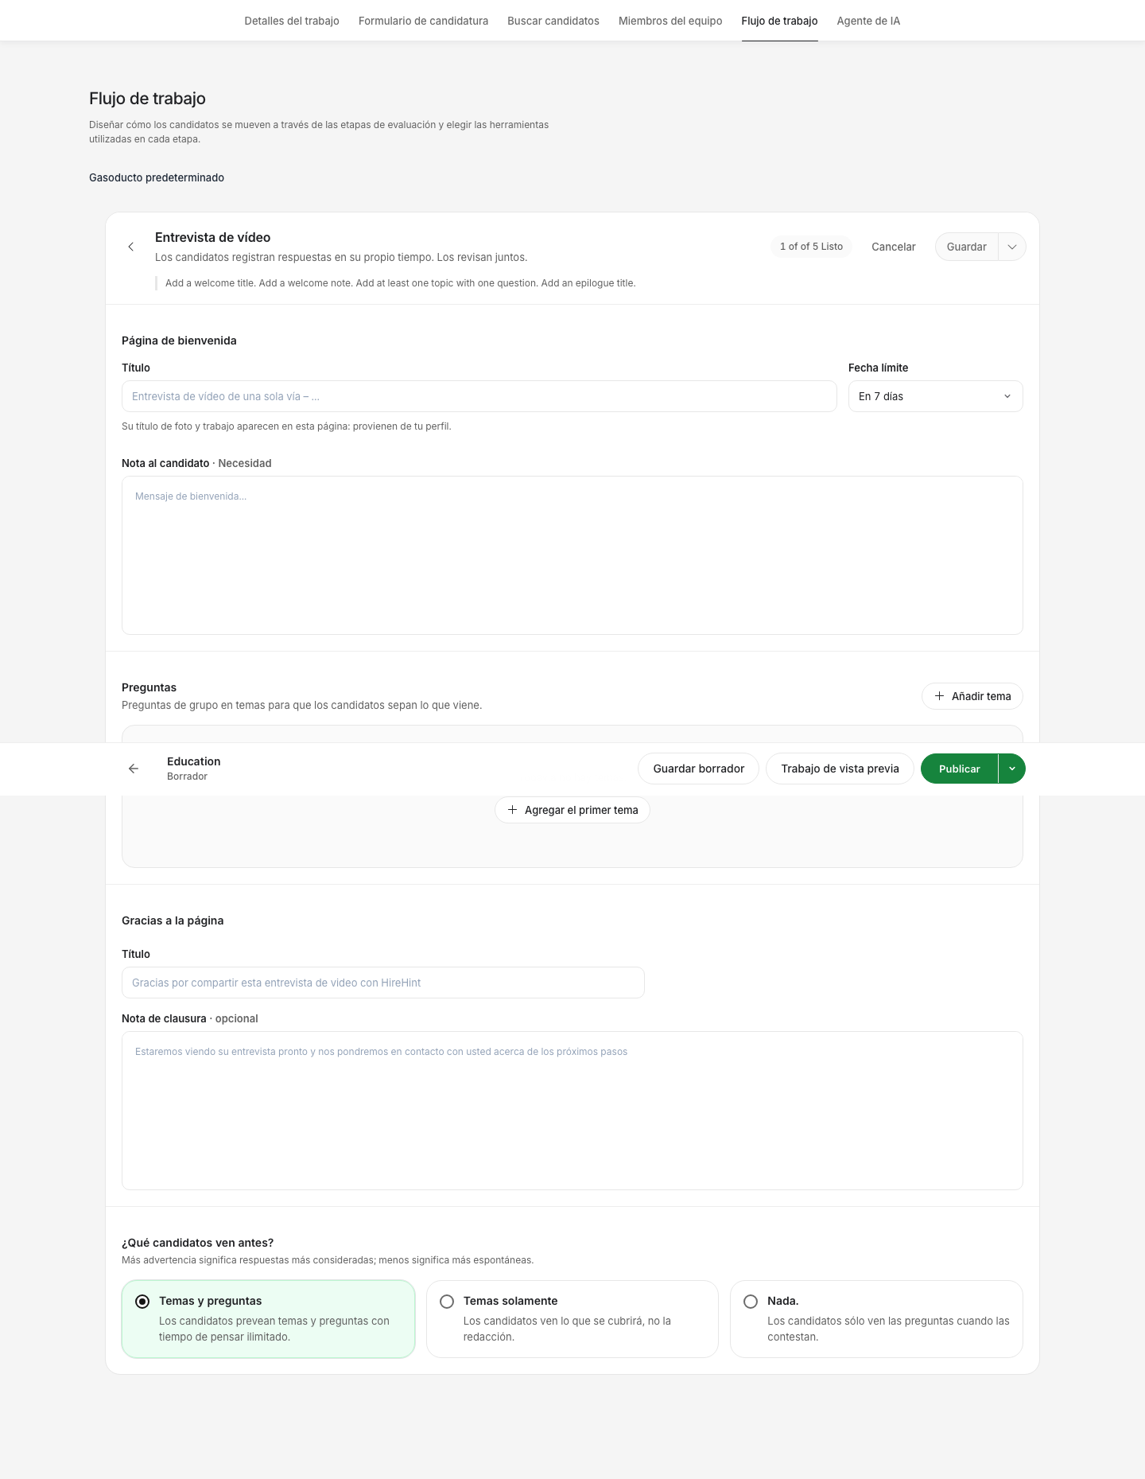Screen dimensions: 1145x1479
Task: Expand the Publicar dropdown arrow
Action: [1012, 769]
